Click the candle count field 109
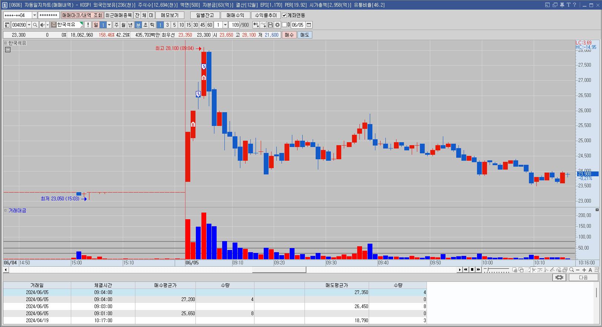Viewport: 602px width, 327px height. click(234, 25)
